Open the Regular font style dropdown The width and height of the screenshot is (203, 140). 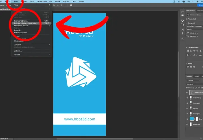click(x=195, y=29)
